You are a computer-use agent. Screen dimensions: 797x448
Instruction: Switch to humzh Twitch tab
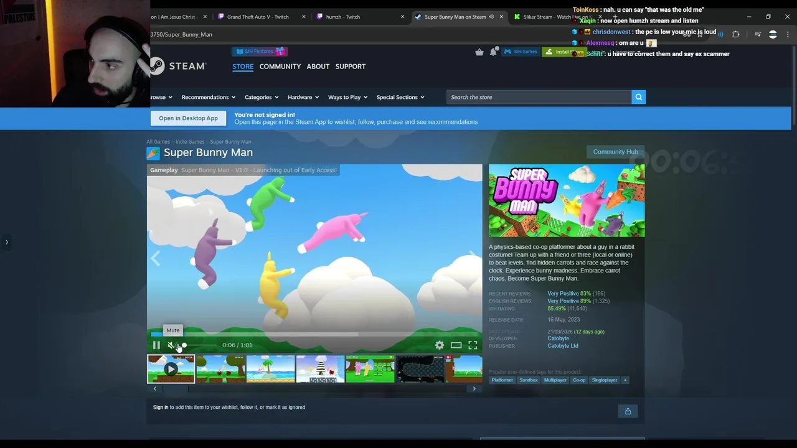pyautogui.click(x=343, y=17)
